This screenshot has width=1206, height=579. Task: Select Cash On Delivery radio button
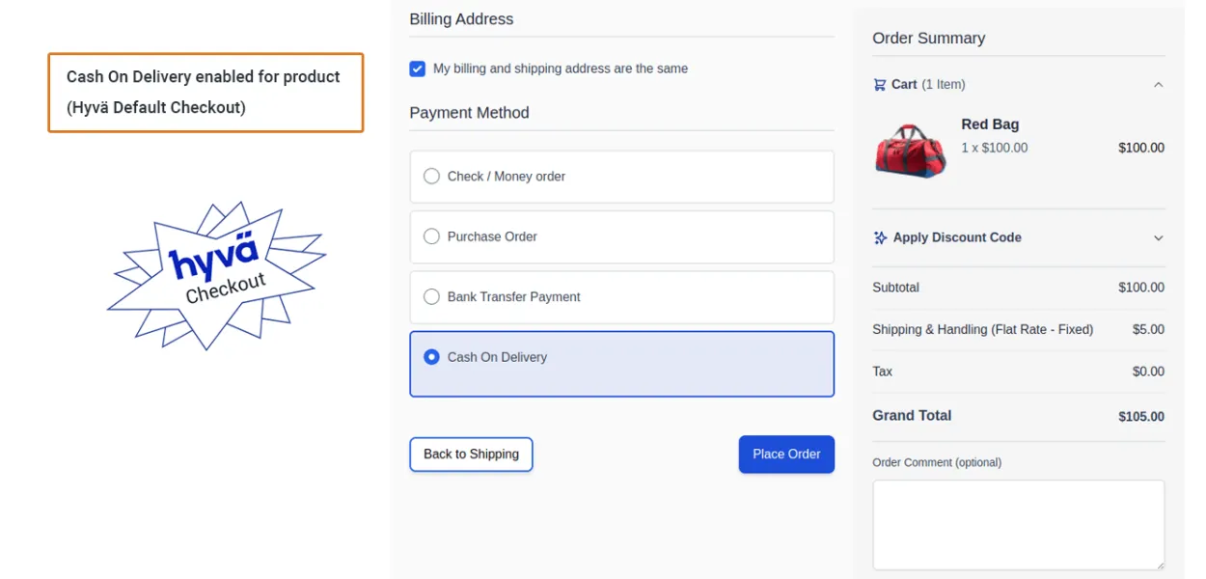point(431,357)
